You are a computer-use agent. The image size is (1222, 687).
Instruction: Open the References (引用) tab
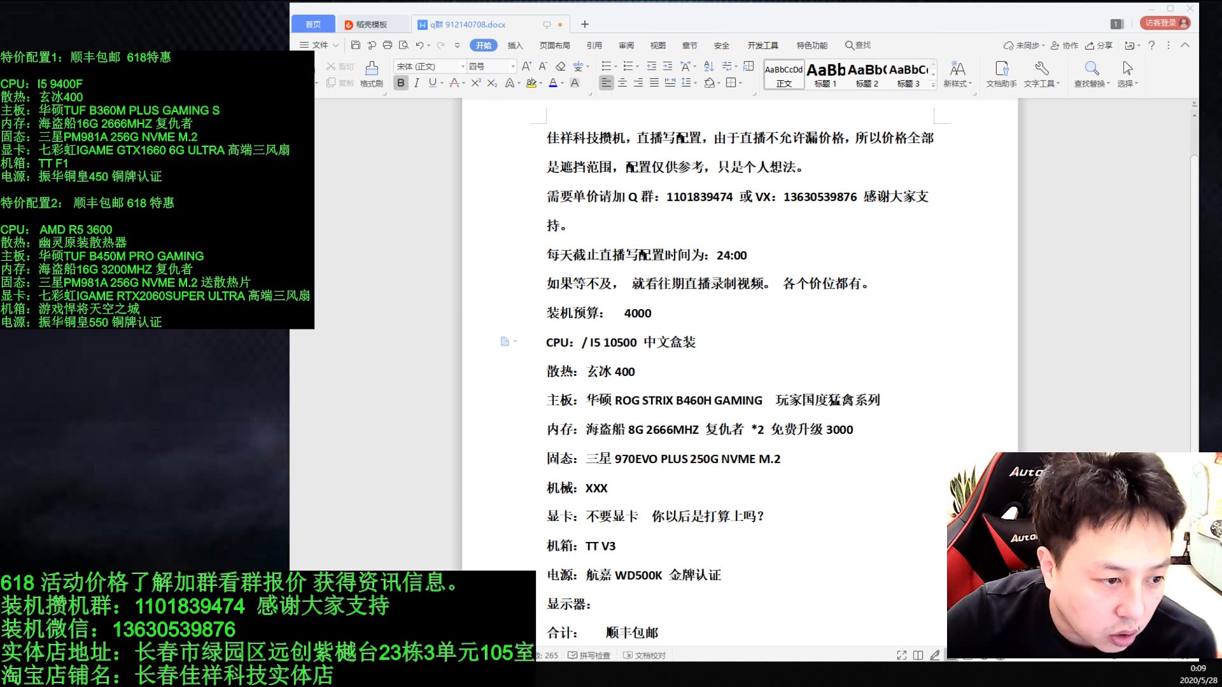click(594, 45)
